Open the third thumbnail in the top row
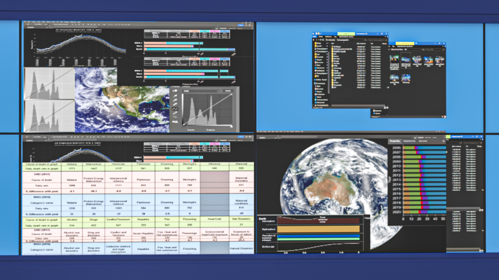Viewport: 499px width, 280px height. pyautogui.click(x=417, y=61)
